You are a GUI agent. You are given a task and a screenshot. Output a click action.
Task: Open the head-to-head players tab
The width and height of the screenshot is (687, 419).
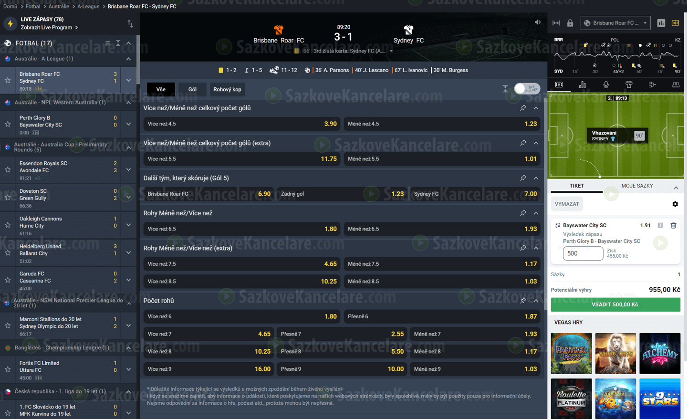(676, 84)
